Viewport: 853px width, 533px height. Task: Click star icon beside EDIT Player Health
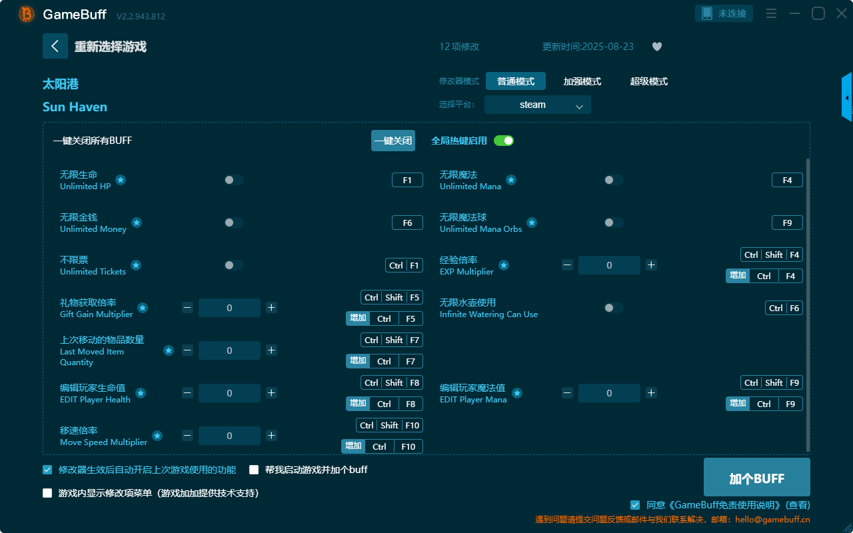141,393
